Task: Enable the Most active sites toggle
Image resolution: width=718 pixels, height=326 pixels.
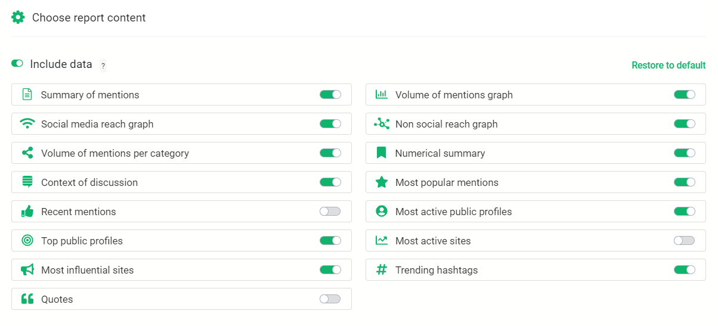Action: click(x=684, y=241)
